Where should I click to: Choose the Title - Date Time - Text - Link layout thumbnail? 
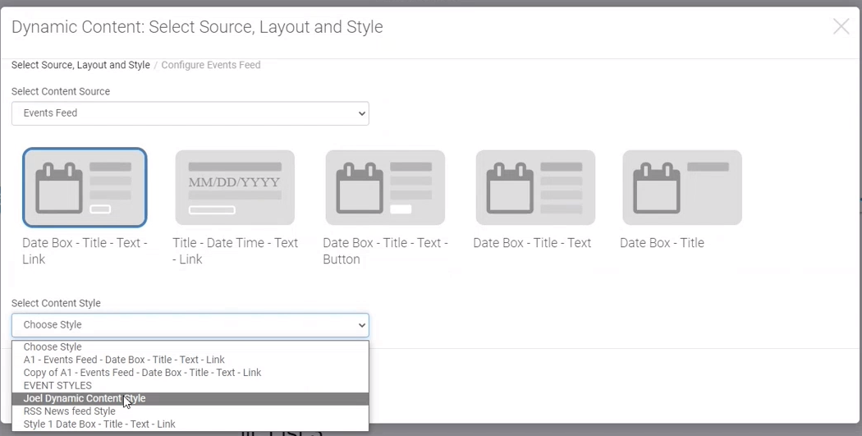(x=235, y=187)
